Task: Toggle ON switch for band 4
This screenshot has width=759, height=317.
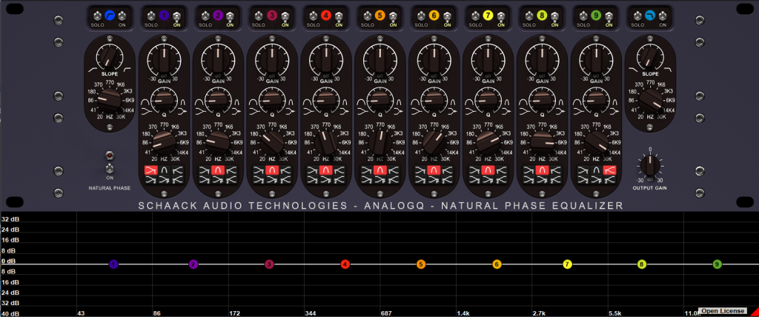Action: click(x=339, y=16)
